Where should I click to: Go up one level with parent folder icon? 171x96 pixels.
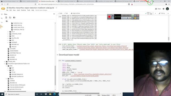coord(7,21)
